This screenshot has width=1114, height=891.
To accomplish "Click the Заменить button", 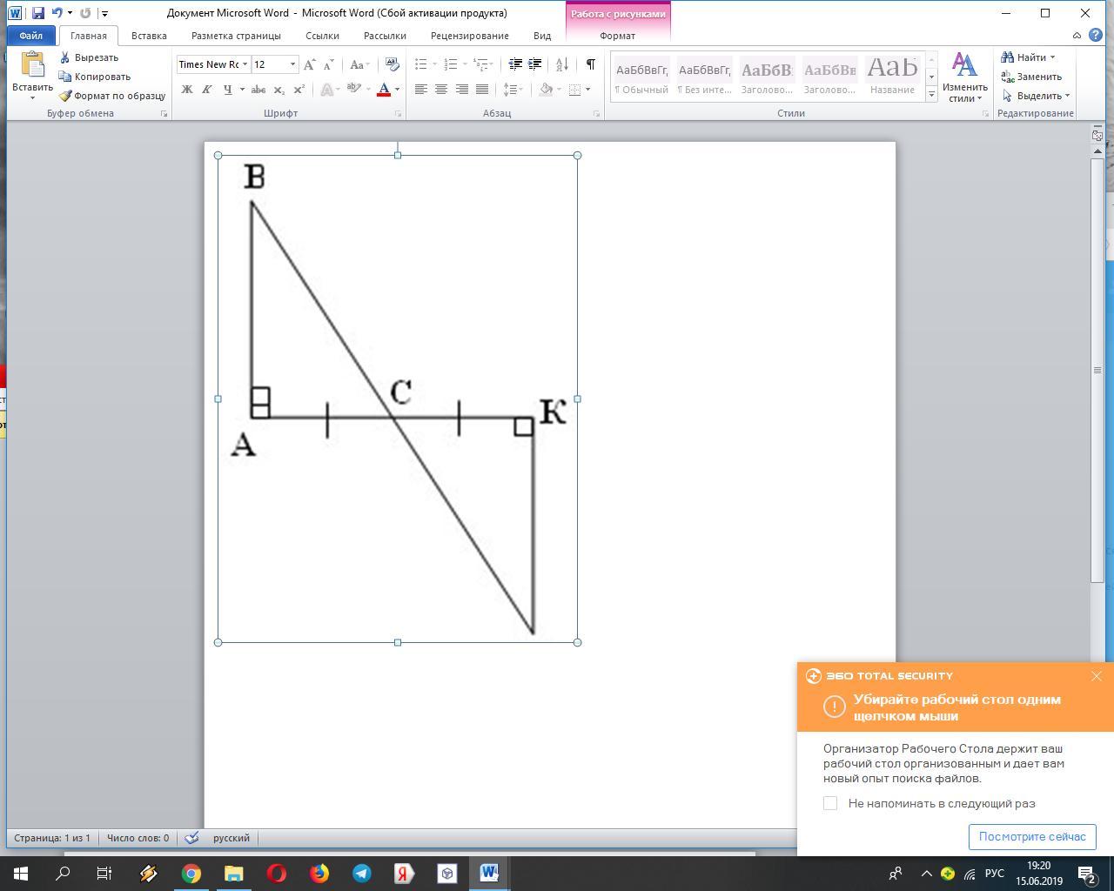I will pos(1031,77).
